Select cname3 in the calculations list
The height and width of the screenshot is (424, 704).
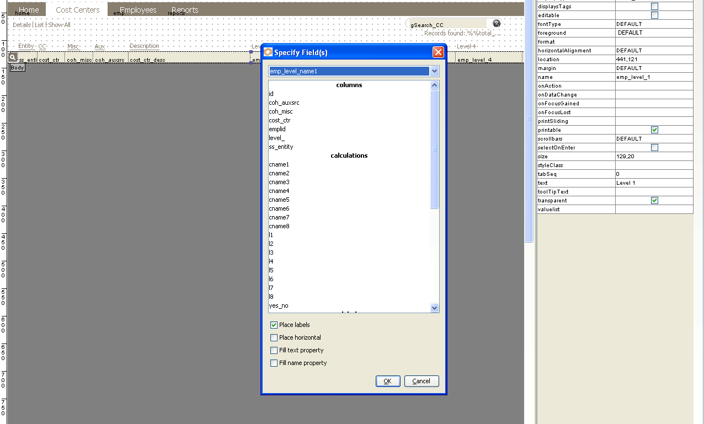tap(279, 182)
